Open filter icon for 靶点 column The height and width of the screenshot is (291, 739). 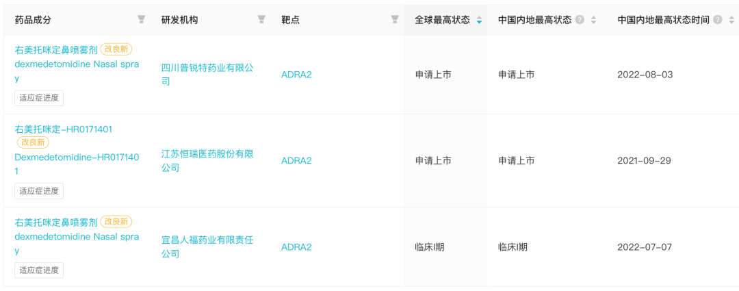(395, 19)
